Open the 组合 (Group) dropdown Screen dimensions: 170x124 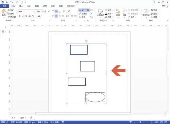click(x=132, y=17)
